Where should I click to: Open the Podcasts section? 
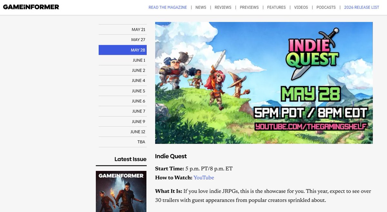[x=326, y=7]
